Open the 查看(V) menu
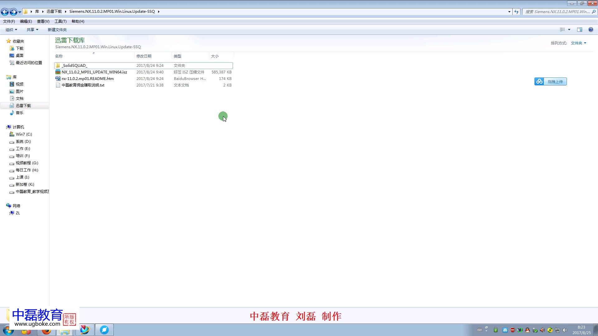Screen dimensions: 598x336 (x=43, y=21)
